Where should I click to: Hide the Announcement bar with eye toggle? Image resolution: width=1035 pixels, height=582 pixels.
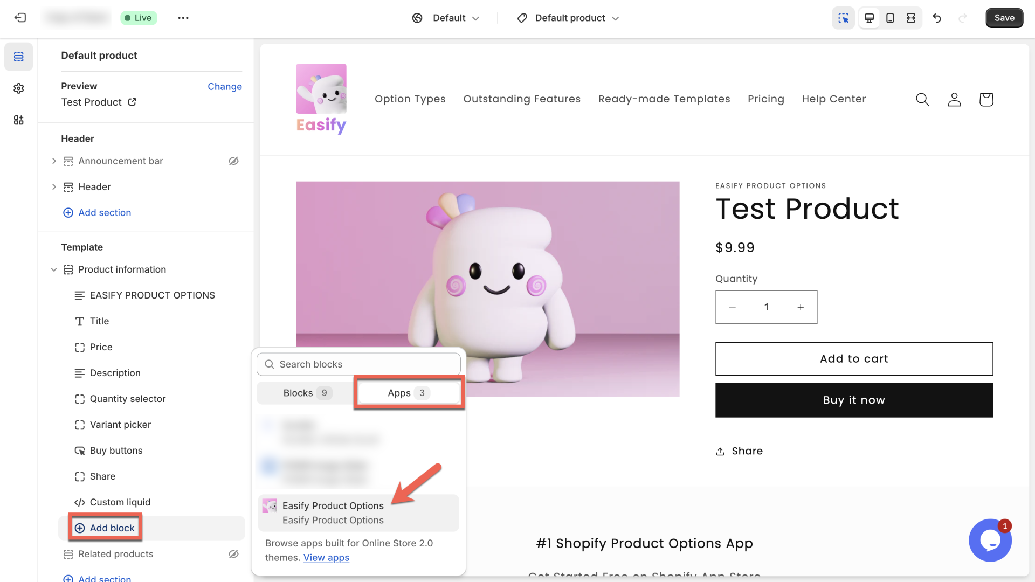(x=233, y=161)
